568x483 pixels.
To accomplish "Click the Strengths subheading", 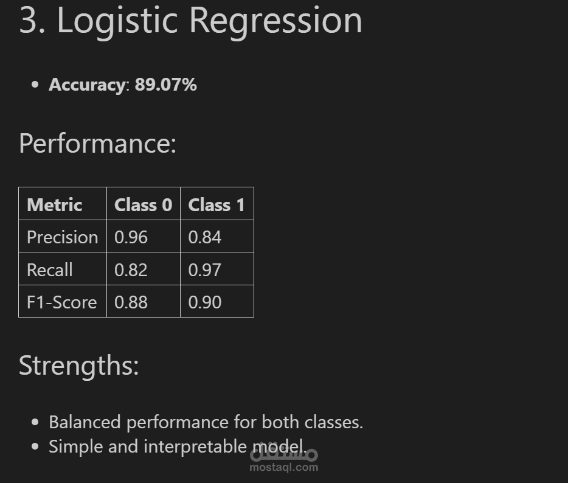I will point(78,365).
